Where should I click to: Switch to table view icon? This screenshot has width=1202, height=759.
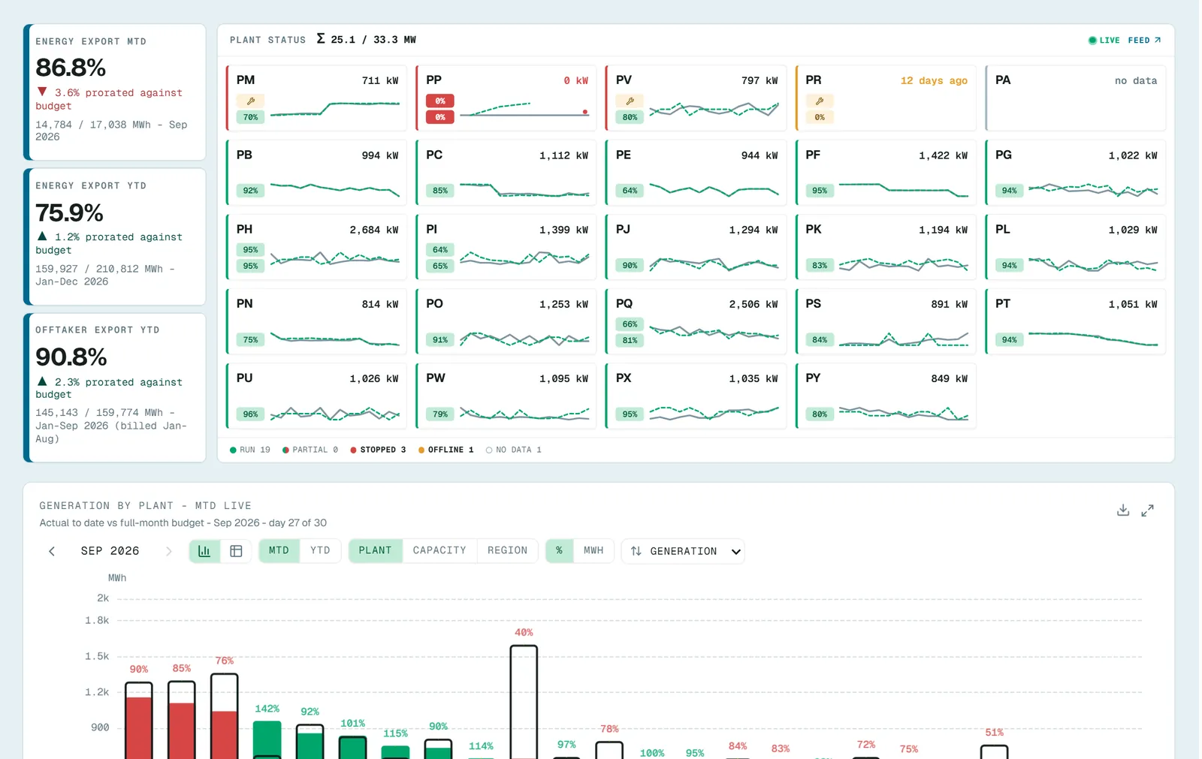coord(236,551)
